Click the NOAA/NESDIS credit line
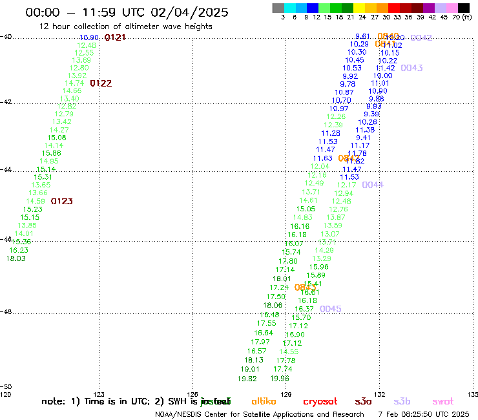 click(260, 414)
